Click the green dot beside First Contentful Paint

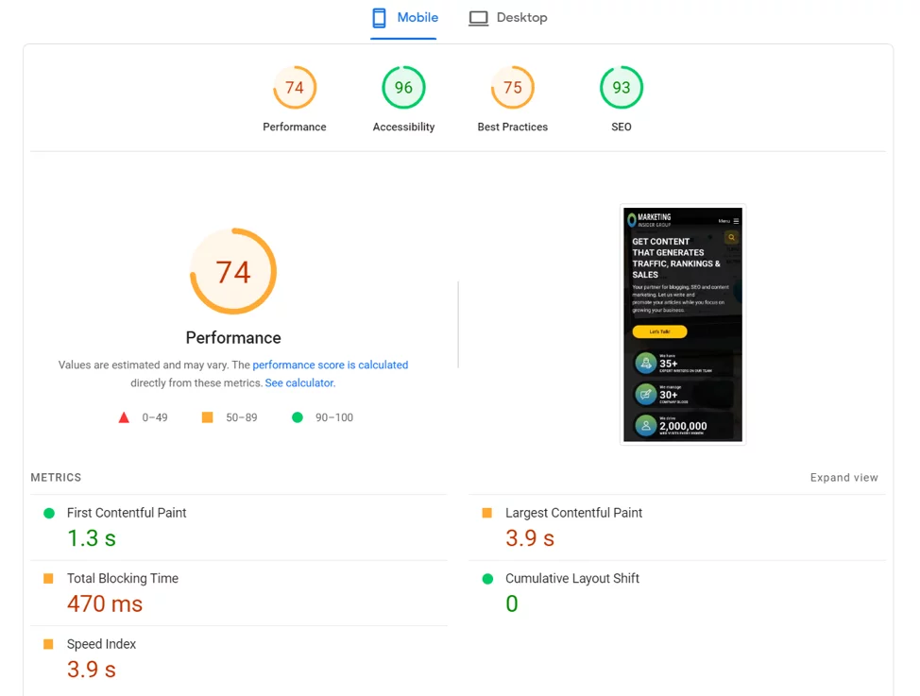pyautogui.click(x=49, y=514)
